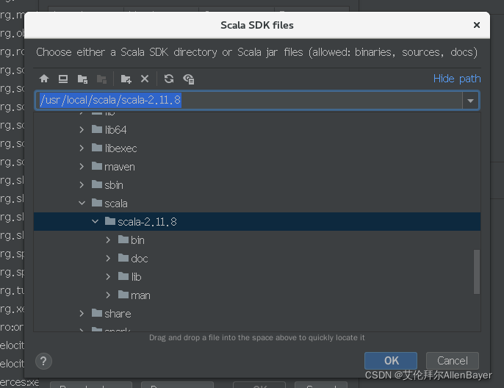Collapse the scala-2.11.8 folder
Screen dimensions: 504x388
pos(96,221)
